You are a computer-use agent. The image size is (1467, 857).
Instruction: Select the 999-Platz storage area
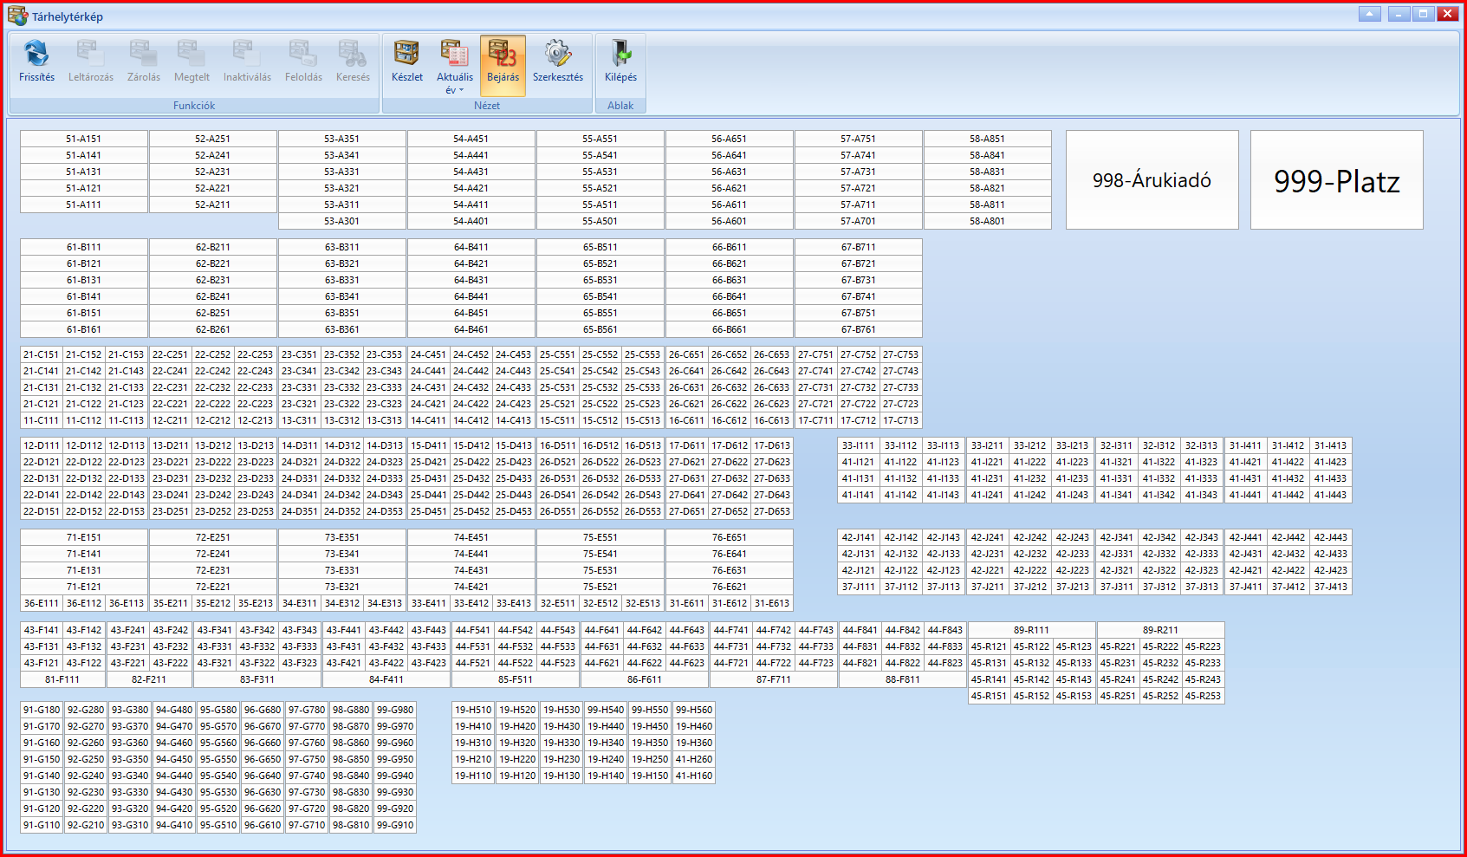click(x=1336, y=180)
